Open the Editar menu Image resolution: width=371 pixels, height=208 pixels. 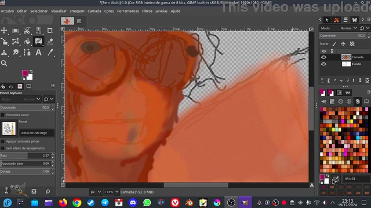22,11
